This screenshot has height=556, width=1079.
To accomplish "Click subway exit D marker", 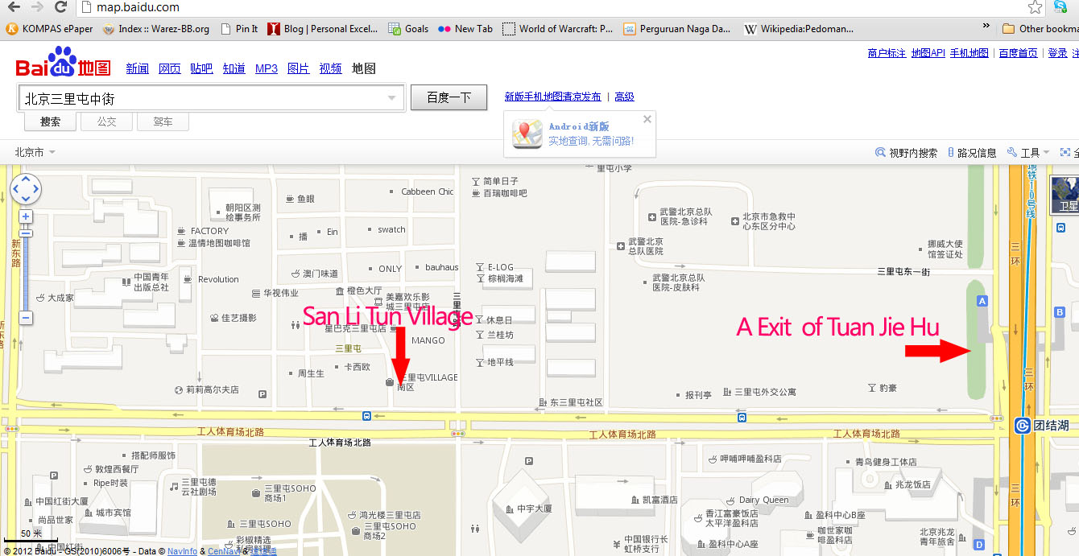I will point(979,545).
